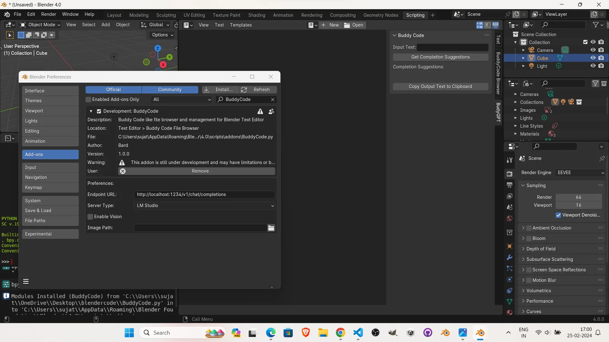The width and height of the screenshot is (609, 342).
Task: Click the Render samples value field
Action: (x=579, y=197)
